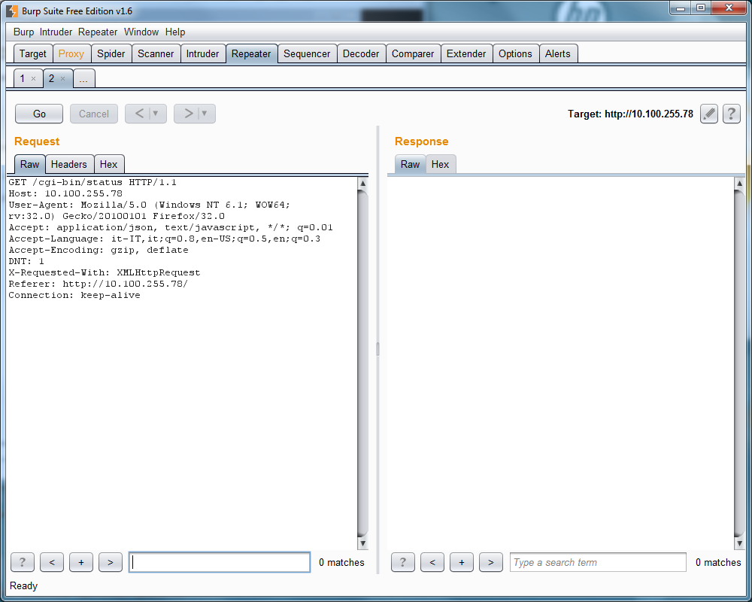The height and width of the screenshot is (602, 752).
Task: Click the plus button under Request pane
Action: (x=80, y=562)
